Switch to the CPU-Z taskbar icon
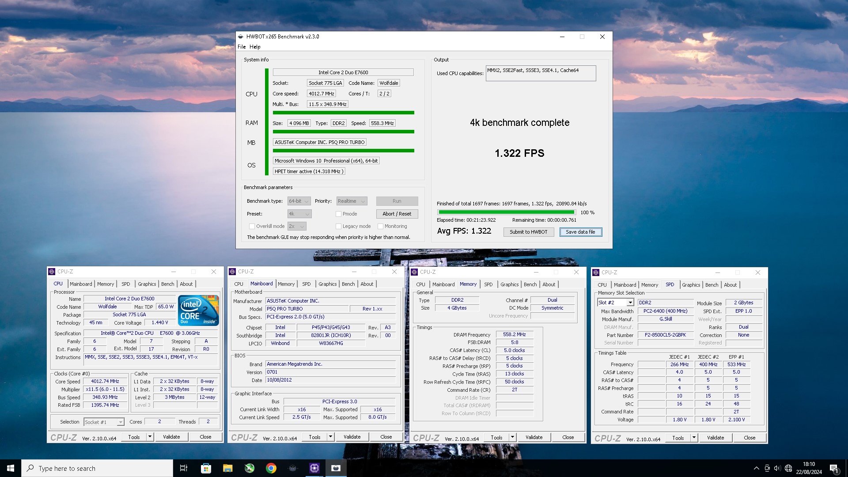The image size is (848, 477). [x=314, y=468]
